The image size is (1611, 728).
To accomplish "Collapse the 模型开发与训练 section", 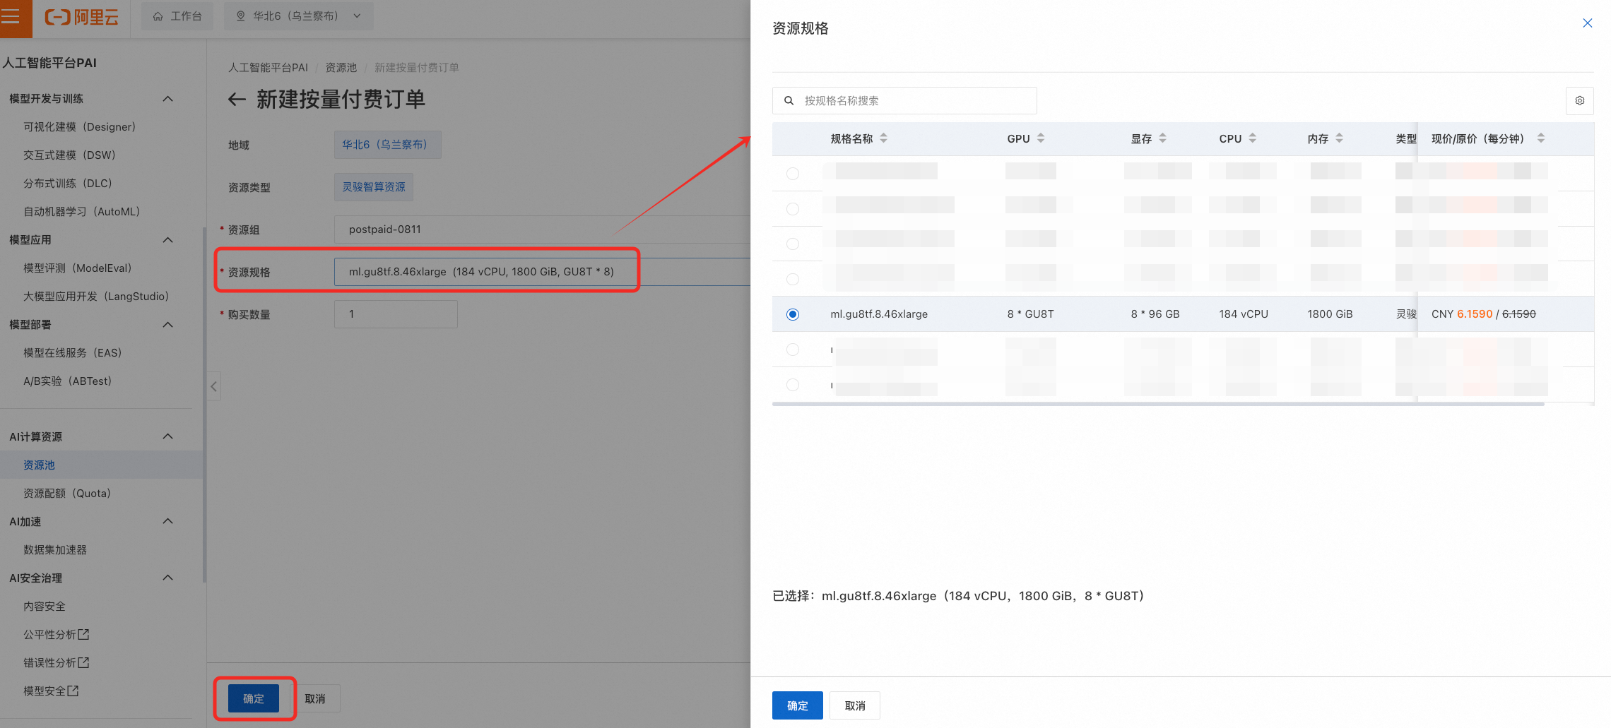I will click(x=167, y=99).
